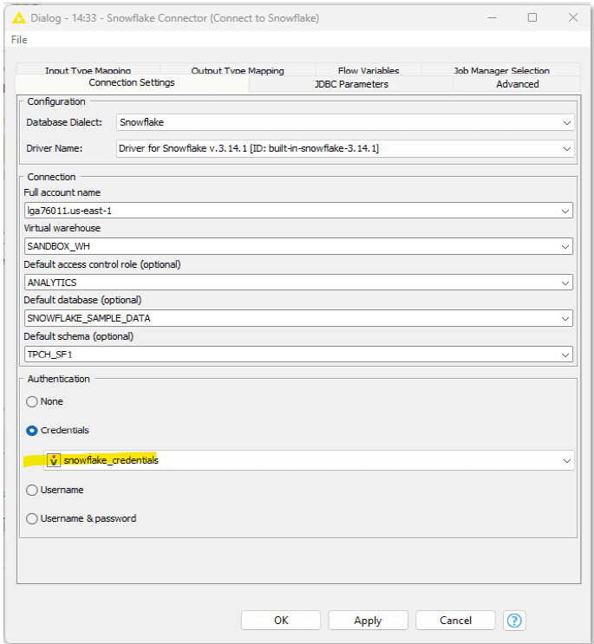Screen dimensions: 594x644
Task: Click the blue help question mark icon
Action: pos(514,621)
